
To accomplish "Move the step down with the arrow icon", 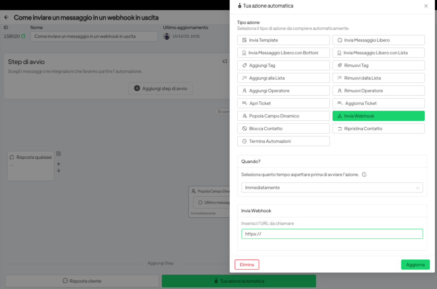I will [59, 170].
